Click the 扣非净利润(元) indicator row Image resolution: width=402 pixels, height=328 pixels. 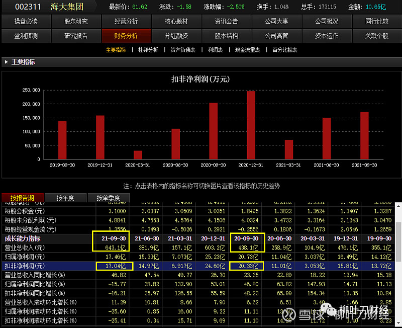point(198,266)
